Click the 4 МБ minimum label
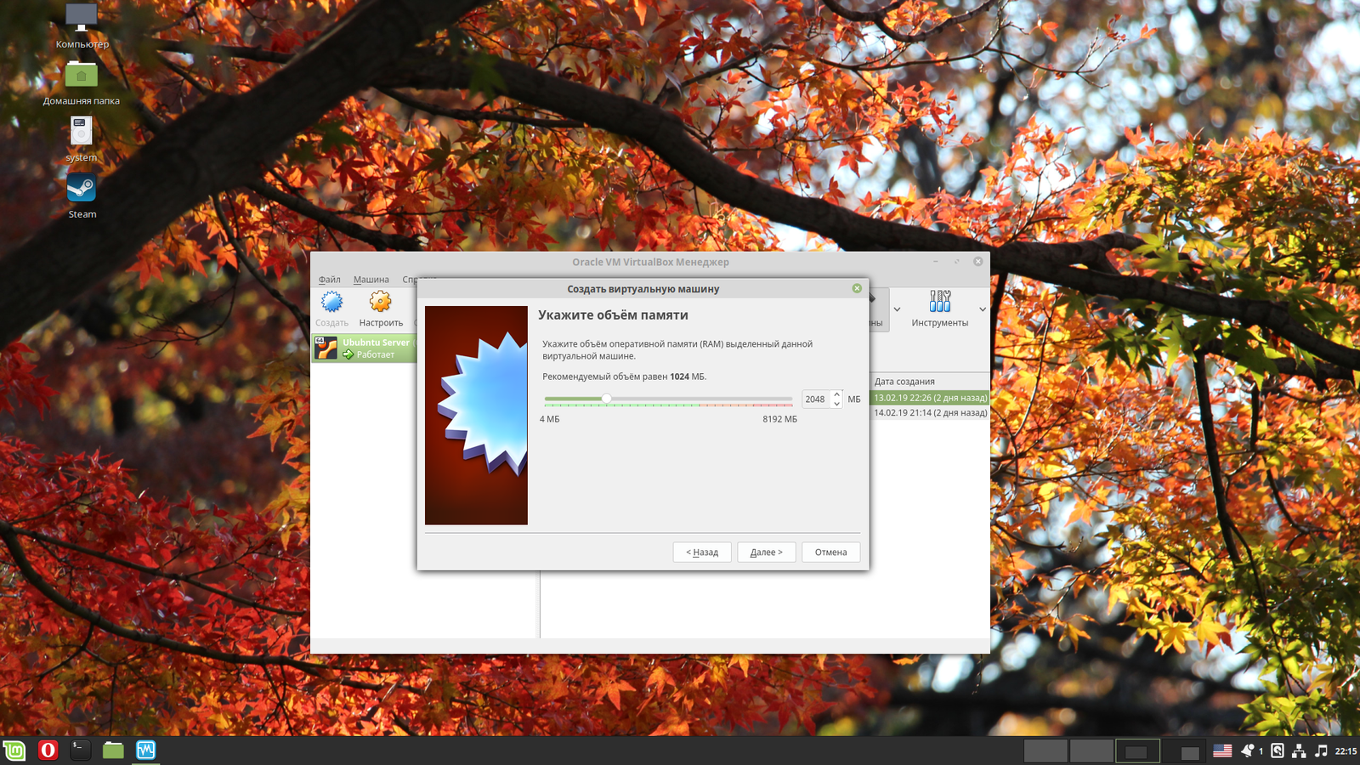1360x765 pixels. (x=549, y=419)
